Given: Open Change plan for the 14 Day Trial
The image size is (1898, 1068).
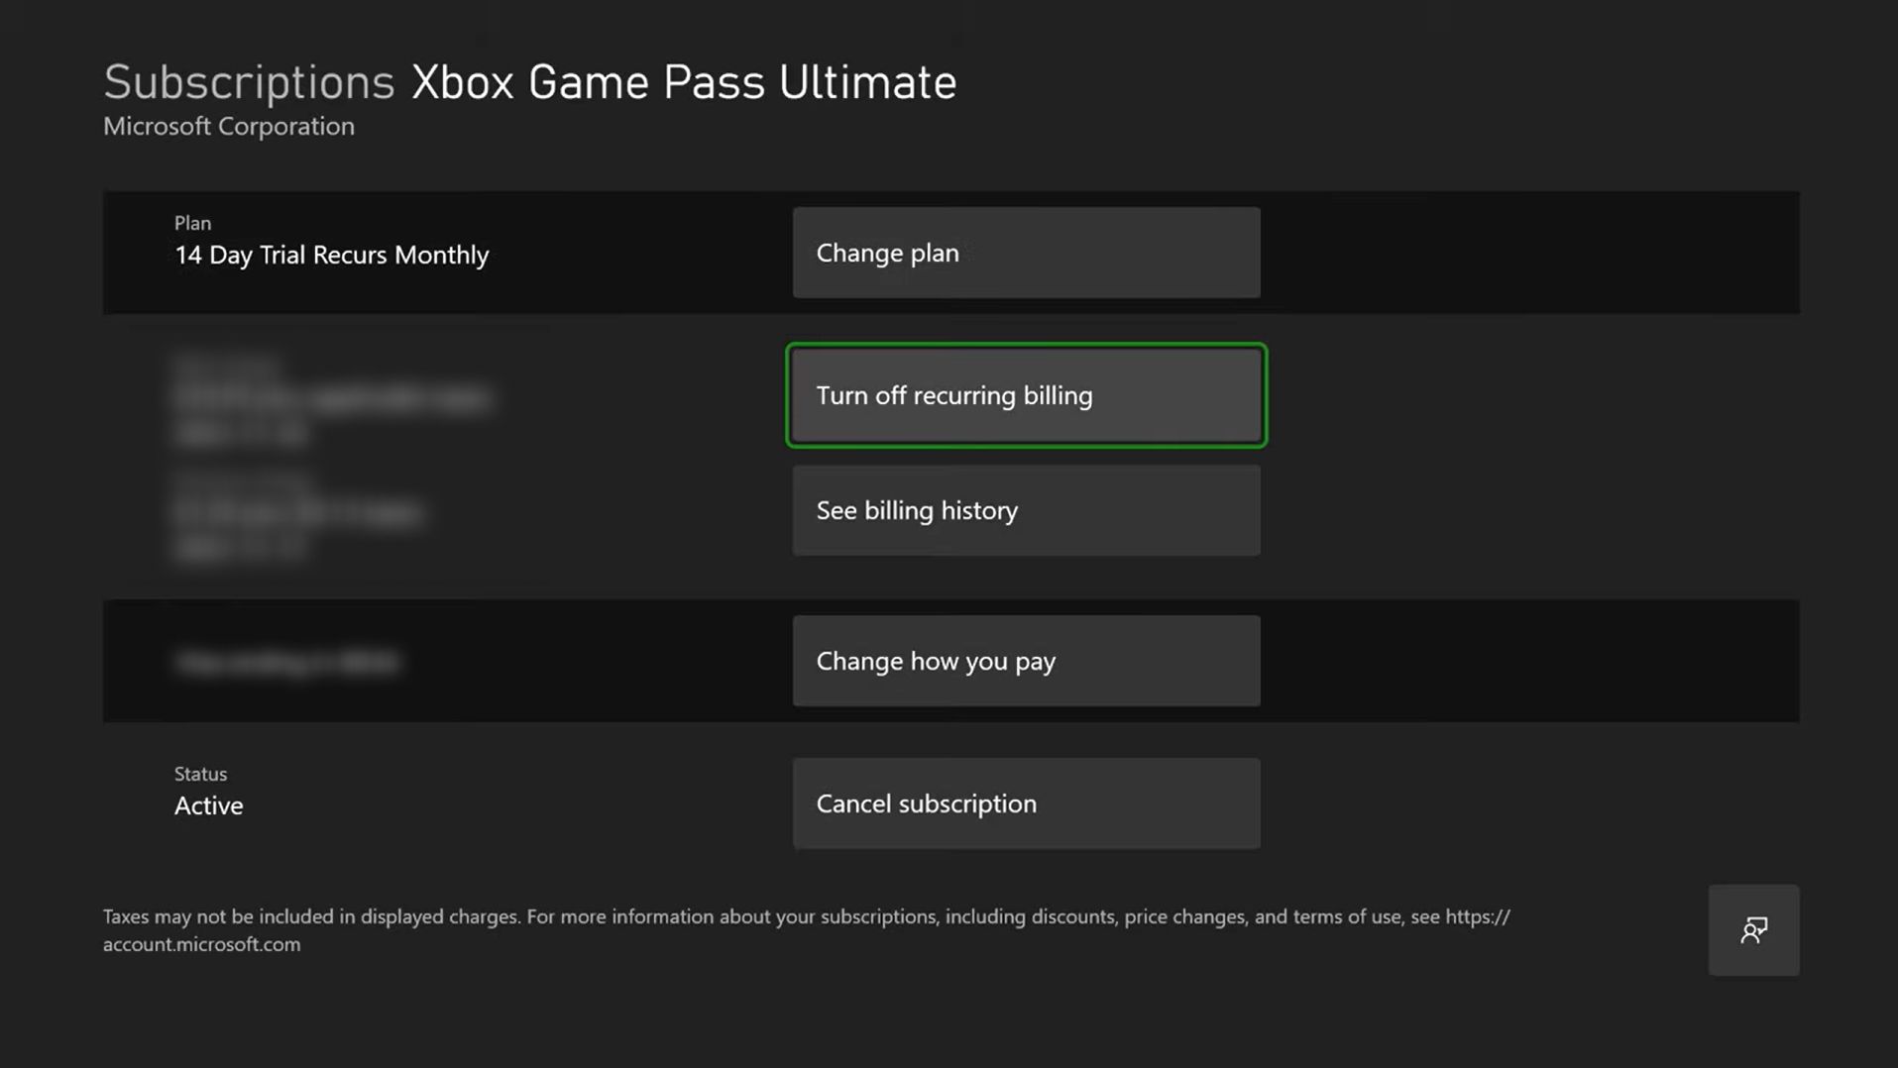Looking at the screenshot, I should coord(1025,253).
